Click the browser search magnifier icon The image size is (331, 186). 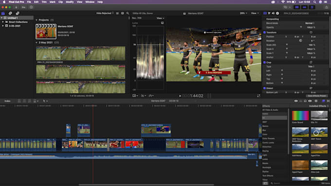coord(128,13)
